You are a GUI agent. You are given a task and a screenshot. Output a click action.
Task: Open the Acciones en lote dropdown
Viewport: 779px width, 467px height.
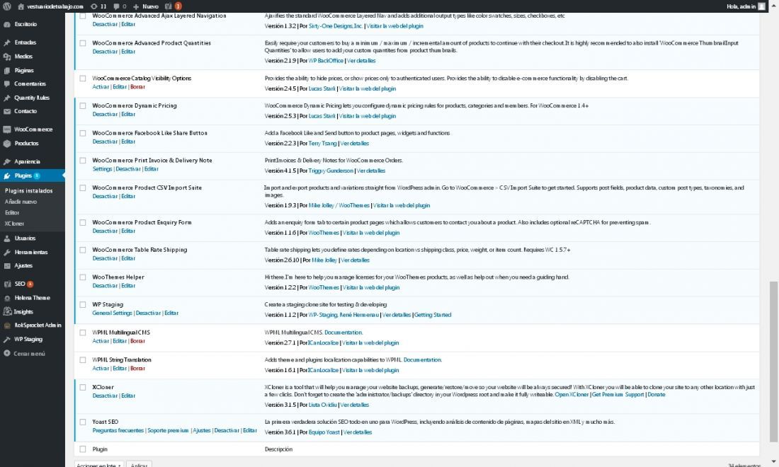pos(99,464)
